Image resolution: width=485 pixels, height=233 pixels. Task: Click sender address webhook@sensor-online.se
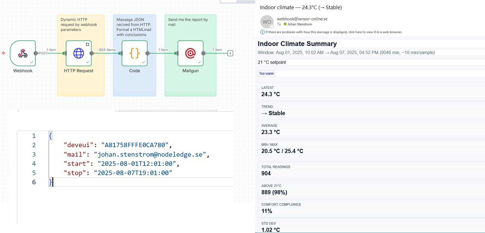click(x=302, y=19)
